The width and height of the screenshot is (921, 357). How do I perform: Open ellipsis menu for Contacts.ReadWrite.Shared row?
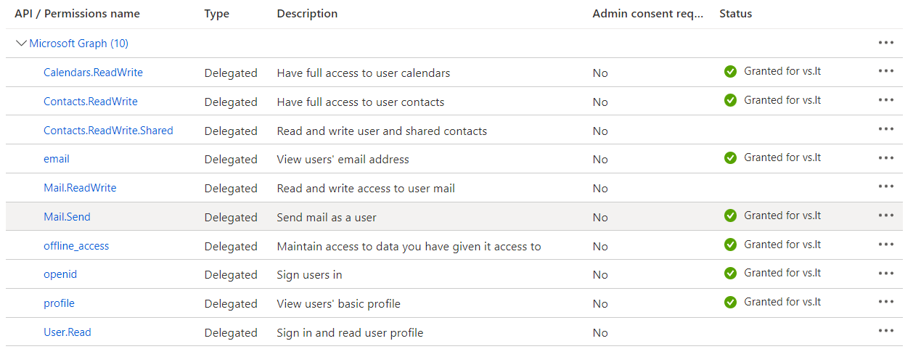[x=885, y=129]
